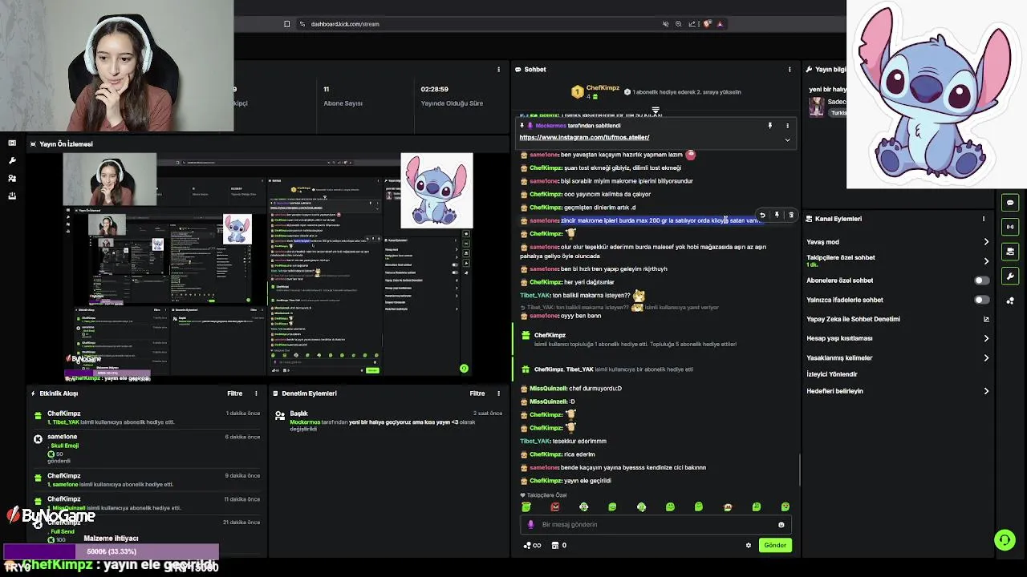
Task: Click the shop icon with 0 count
Action: click(557, 545)
